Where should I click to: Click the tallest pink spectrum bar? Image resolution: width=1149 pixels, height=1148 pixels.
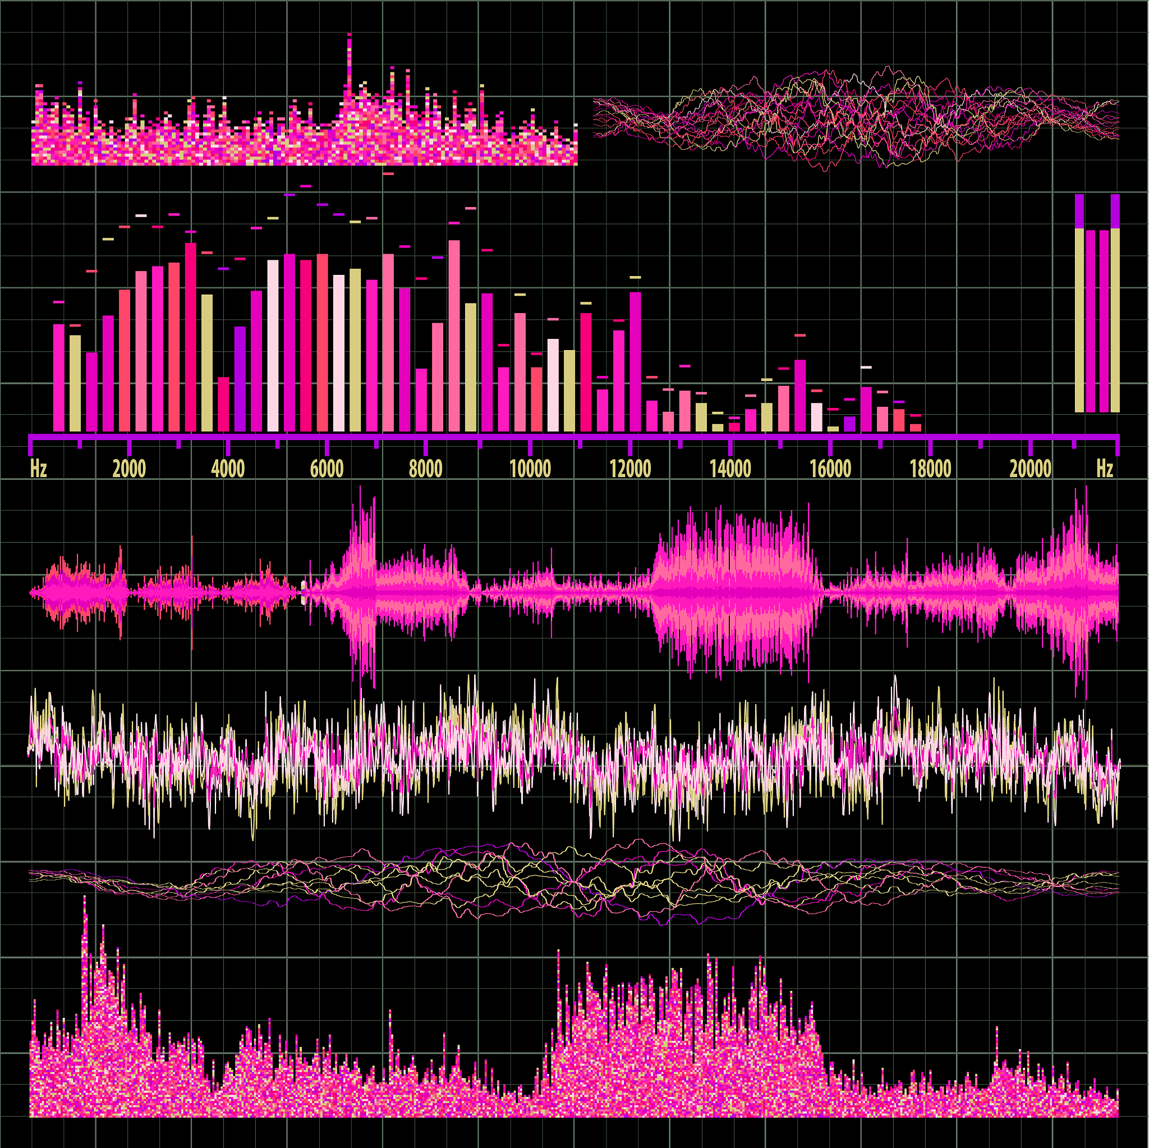click(454, 336)
